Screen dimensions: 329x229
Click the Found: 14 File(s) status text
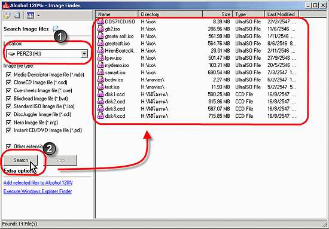coord(20,224)
